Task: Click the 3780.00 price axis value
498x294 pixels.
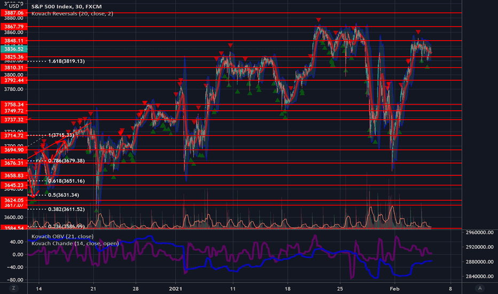Action: pyautogui.click(x=14, y=89)
